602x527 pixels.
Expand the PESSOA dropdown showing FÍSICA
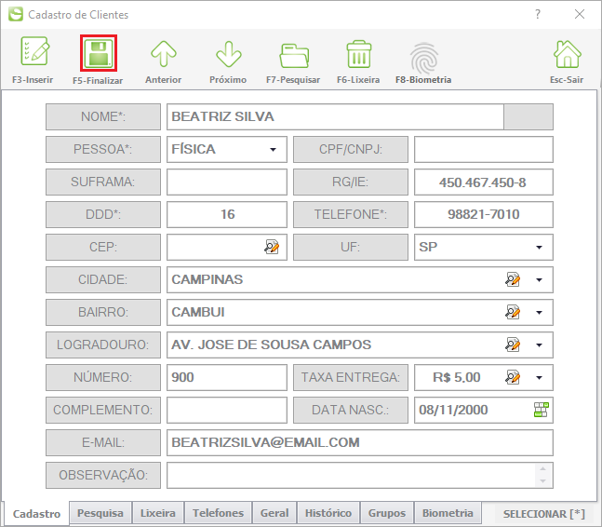(273, 149)
